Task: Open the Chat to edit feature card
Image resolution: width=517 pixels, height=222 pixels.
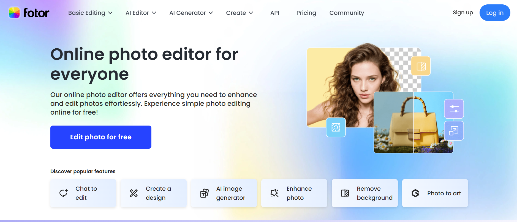Action: pos(83,193)
